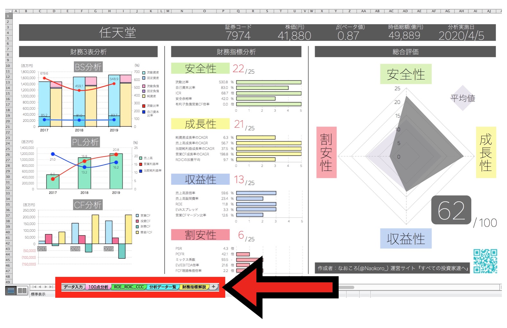Click the 安全性 score 22

(x=238, y=68)
